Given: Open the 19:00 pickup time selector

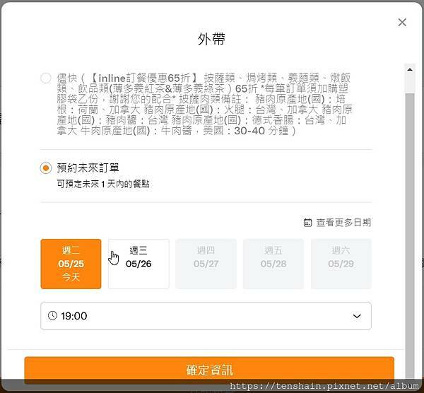Looking at the screenshot, I should click(206, 316).
